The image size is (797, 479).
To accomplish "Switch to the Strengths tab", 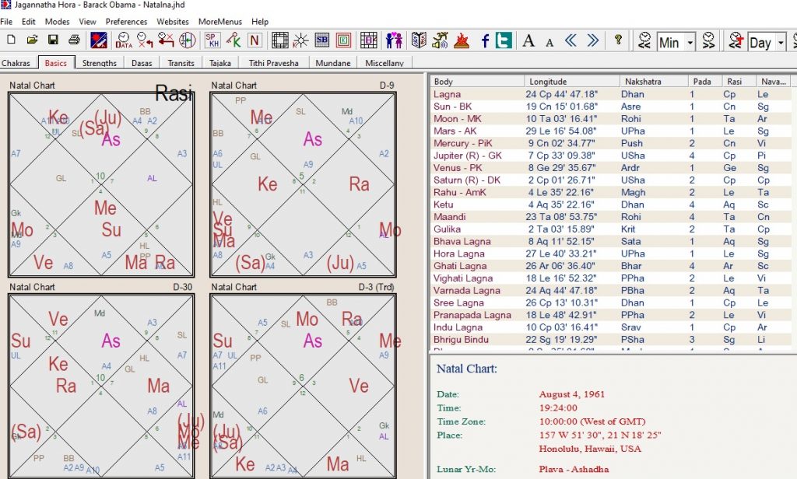I will tap(100, 63).
